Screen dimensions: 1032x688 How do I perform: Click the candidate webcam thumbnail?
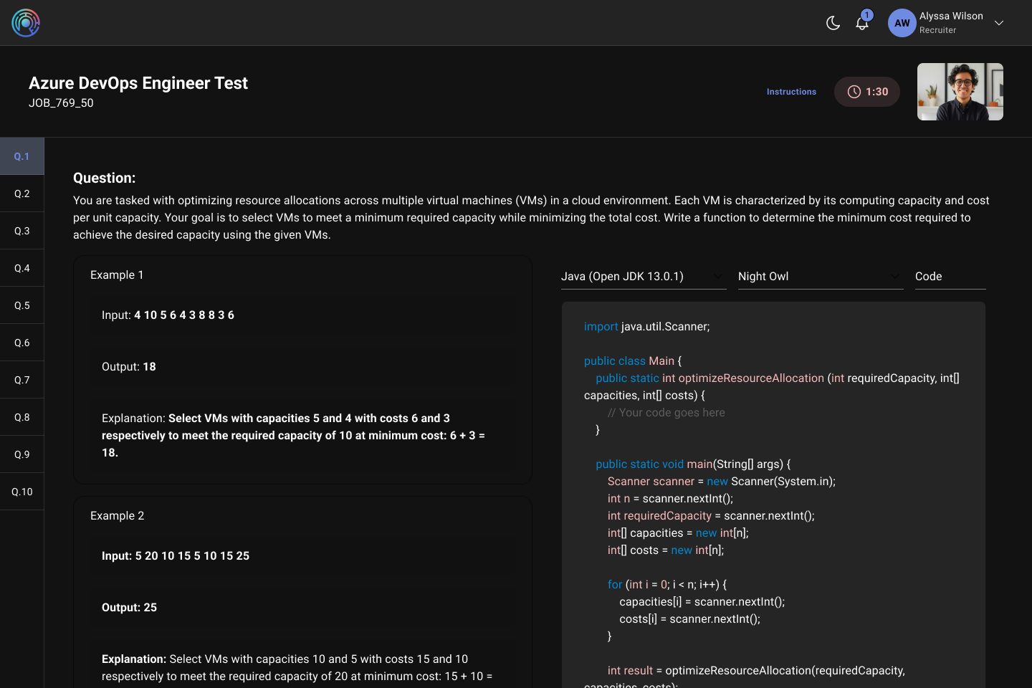coord(960,92)
